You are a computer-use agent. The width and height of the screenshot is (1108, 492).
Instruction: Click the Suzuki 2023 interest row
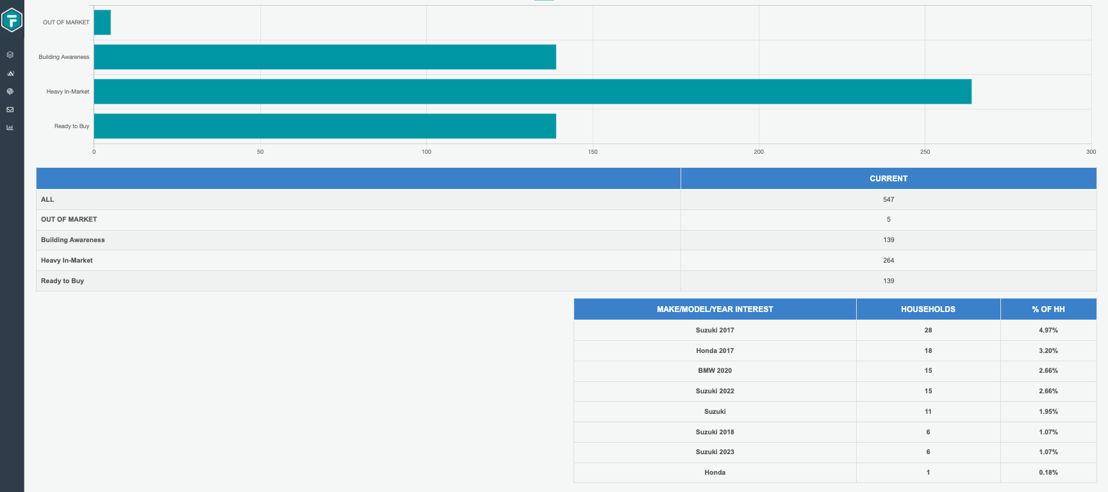[x=715, y=452]
